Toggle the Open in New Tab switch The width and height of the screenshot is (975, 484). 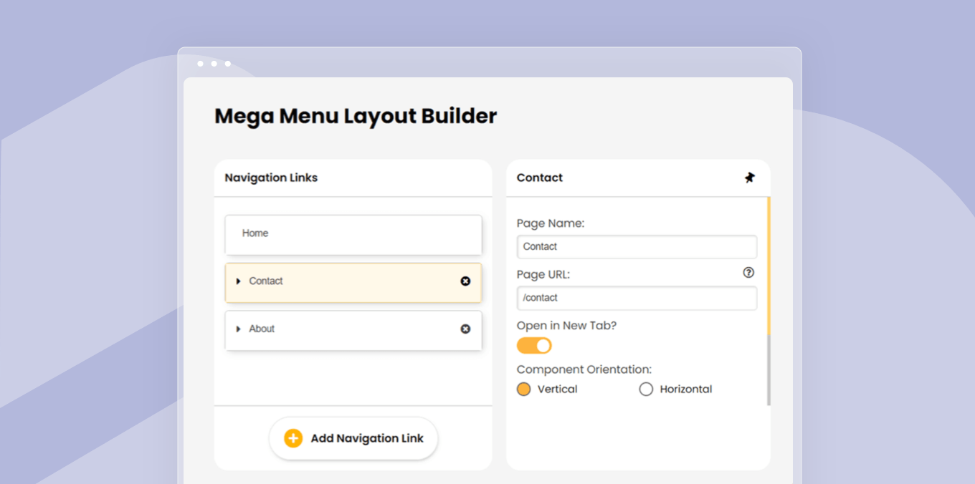click(x=534, y=346)
